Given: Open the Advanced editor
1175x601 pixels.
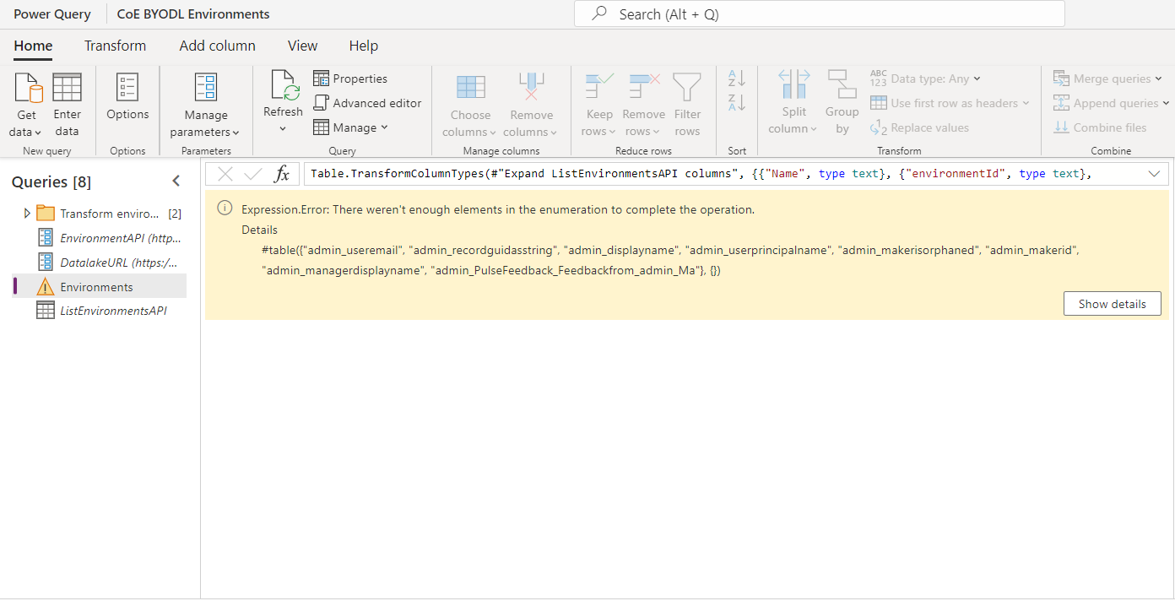Looking at the screenshot, I should [x=367, y=102].
